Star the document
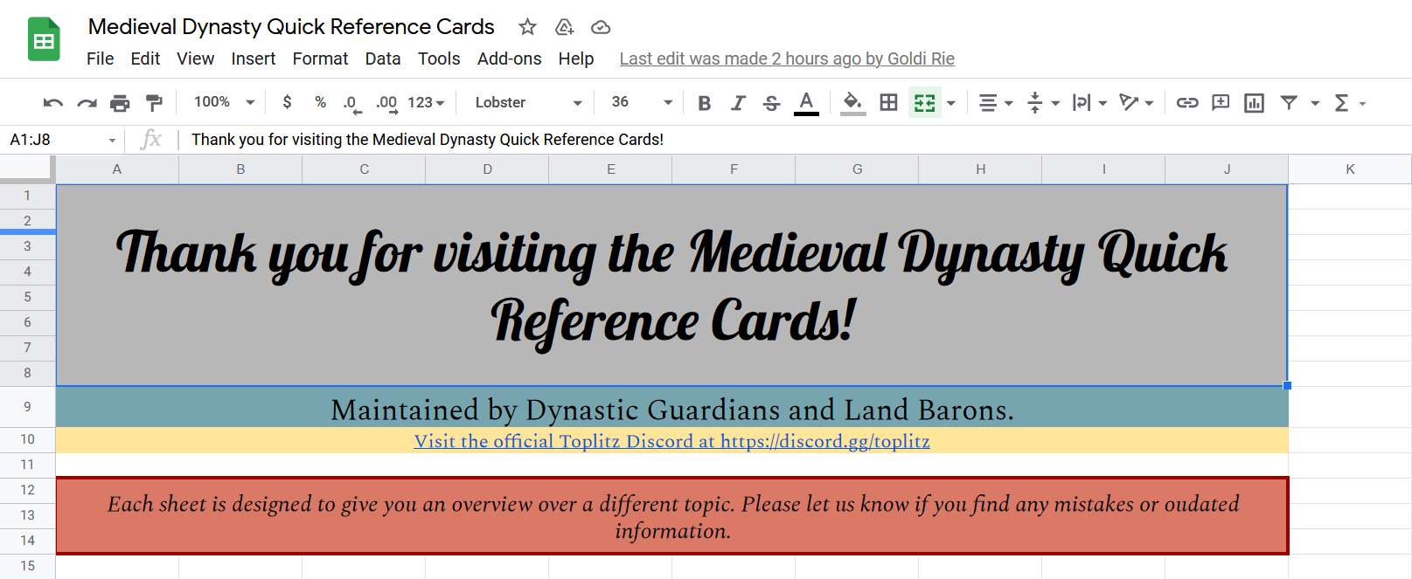Viewport: 1412px width, 579px height. point(527,27)
